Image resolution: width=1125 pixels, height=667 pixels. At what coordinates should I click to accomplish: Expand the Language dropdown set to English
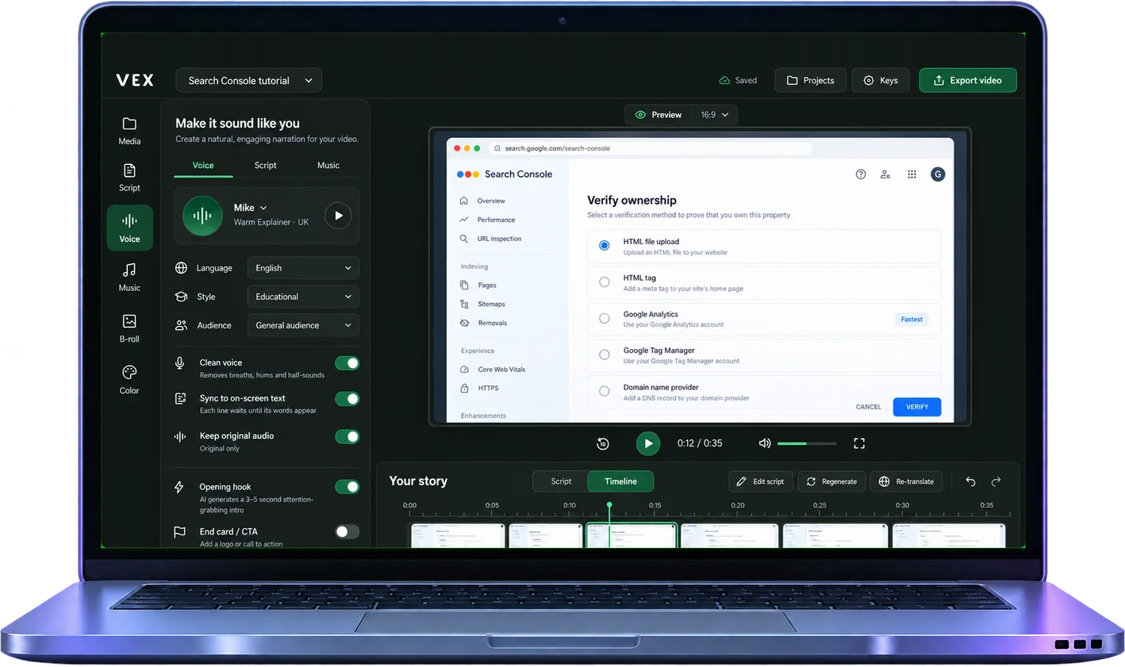tap(303, 268)
